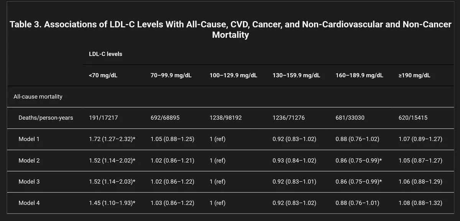Click the 130–159.9 mg/dL column header
Screen dimensions: 460x221
coord(296,75)
